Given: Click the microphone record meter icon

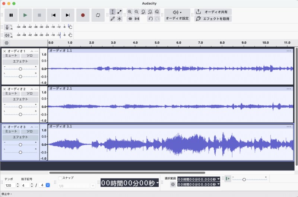Looking at the screenshot, I should tap(7, 27).
